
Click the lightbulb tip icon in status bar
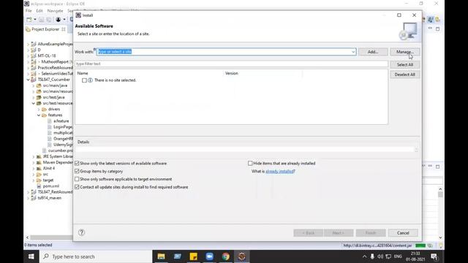coord(440,245)
